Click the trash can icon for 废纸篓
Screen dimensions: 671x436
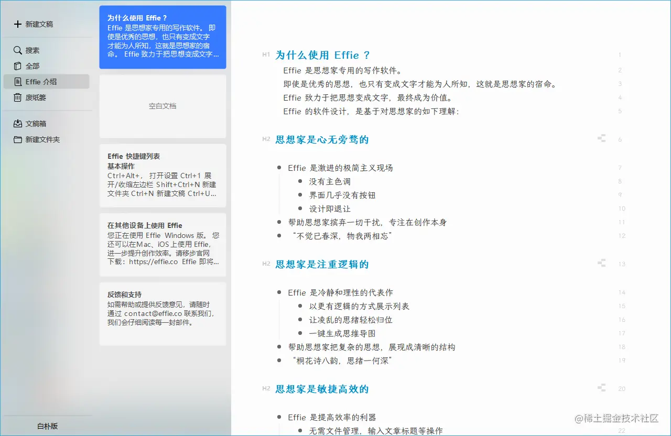[x=17, y=97]
